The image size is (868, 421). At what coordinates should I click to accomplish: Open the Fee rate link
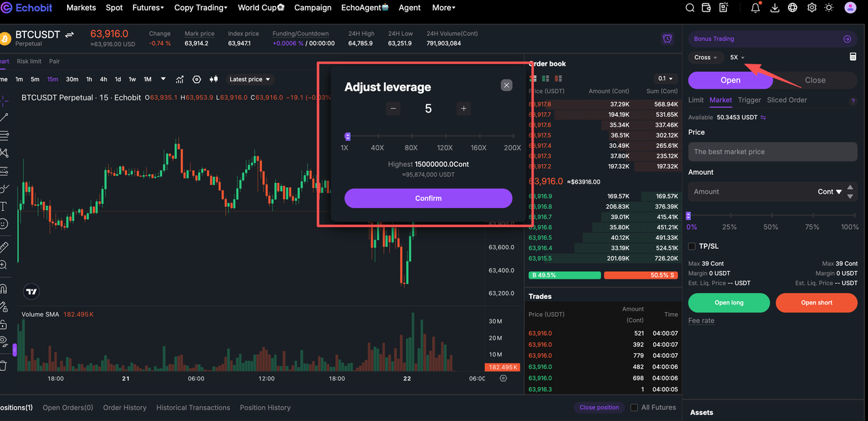pyautogui.click(x=701, y=321)
